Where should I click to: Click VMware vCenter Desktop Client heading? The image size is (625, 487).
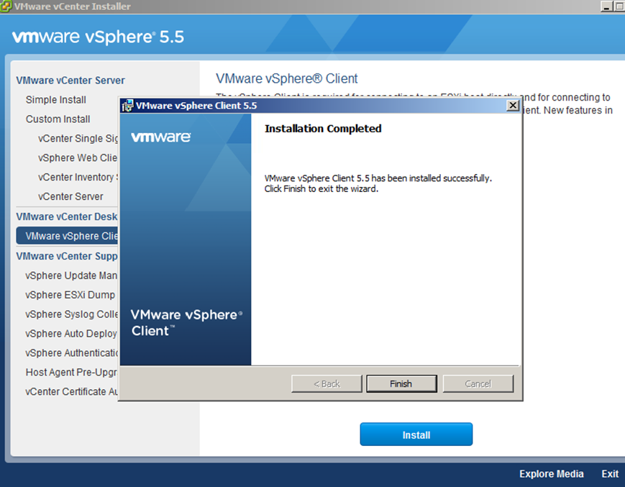point(67,217)
